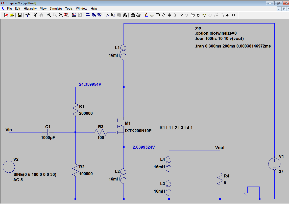Select the Copy tool icon
The height and width of the screenshot is (204, 289).
pos(113,15)
